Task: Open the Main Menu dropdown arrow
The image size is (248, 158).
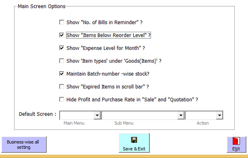Action: tap(97, 115)
